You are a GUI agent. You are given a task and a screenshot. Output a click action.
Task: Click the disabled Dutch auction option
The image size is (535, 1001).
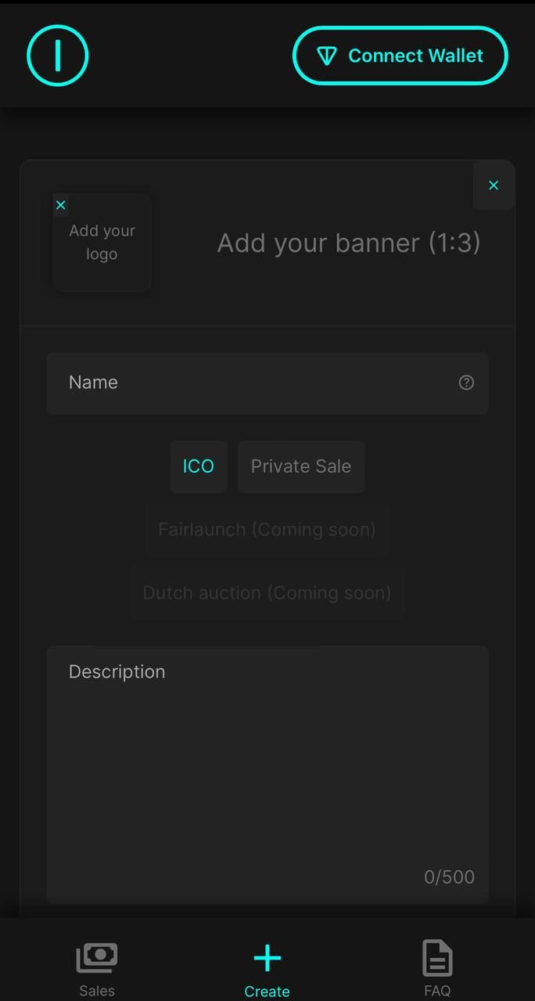pos(267,592)
